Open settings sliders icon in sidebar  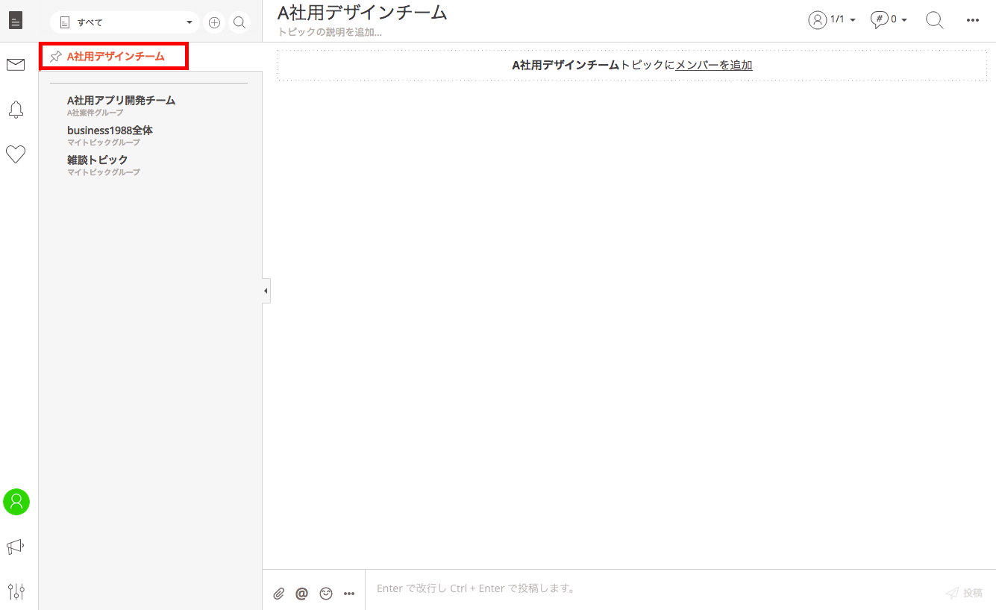tap(16, 592)
